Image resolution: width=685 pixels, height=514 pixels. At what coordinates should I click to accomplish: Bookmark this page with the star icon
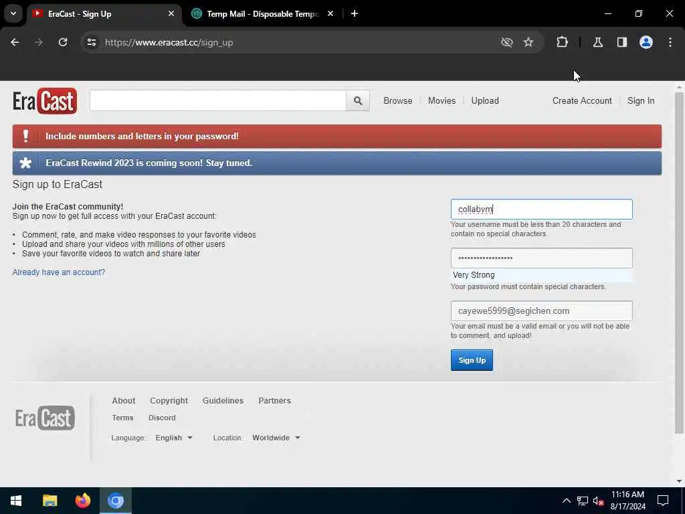click(x=528, y=42)
